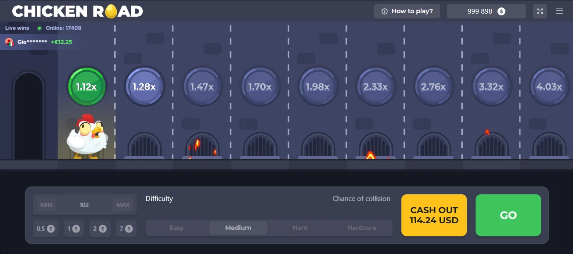Open How to play help
Viewport: 573px width, 254px height.
coord(407,11)
